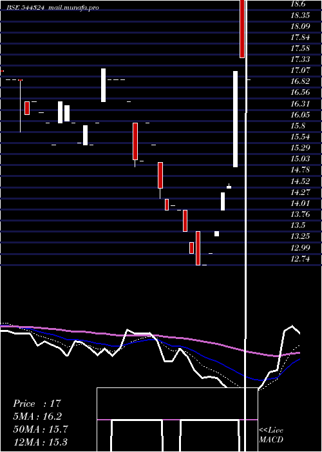
Task: Click the '50MA : 15.7' readout
Action: (41, 429)
